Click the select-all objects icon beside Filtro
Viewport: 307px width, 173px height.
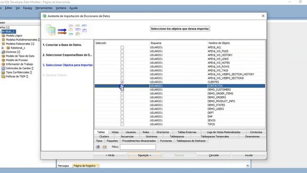click(x=98, y=147)
